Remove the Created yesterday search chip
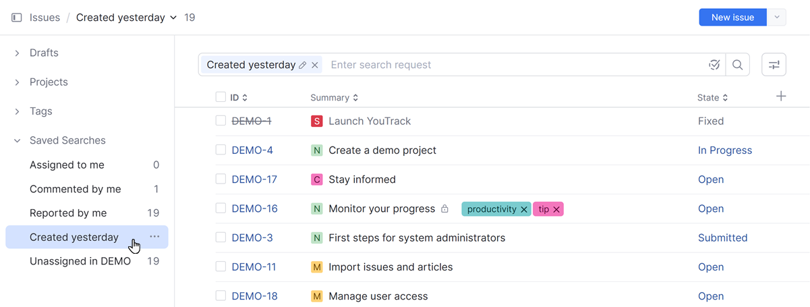 (315, 65)
